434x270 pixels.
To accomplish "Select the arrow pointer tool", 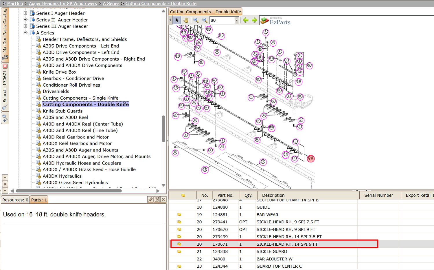I will 177,20.
